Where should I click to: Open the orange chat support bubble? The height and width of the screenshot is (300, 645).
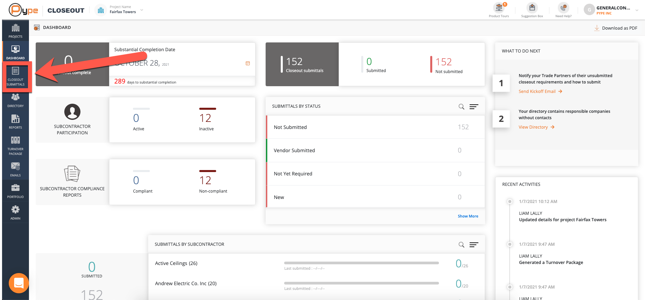pos(19,283)
